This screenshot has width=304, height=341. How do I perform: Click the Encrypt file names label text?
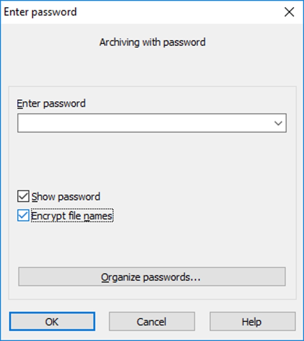[72, 216]
